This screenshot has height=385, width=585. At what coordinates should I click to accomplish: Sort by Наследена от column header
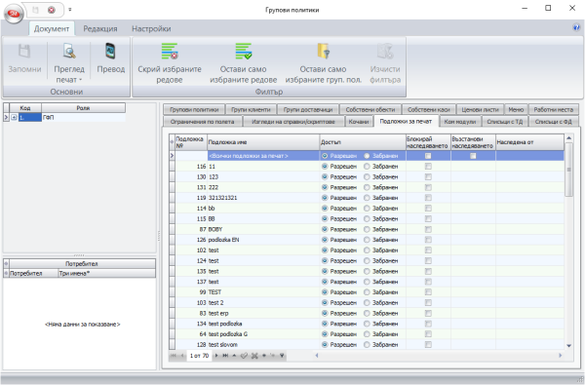[x=529, y=142]
